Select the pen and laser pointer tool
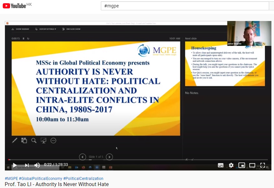 [14, 141]
